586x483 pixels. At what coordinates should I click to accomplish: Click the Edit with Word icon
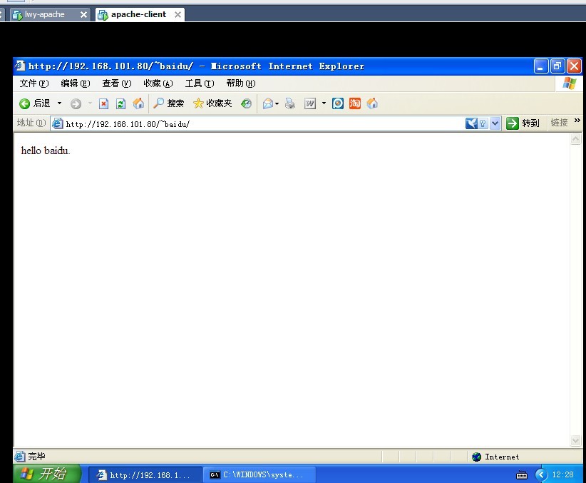tap(310, 103)
